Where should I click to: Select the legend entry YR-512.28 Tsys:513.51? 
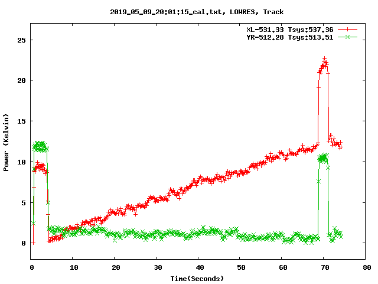[x=290, y=37]
